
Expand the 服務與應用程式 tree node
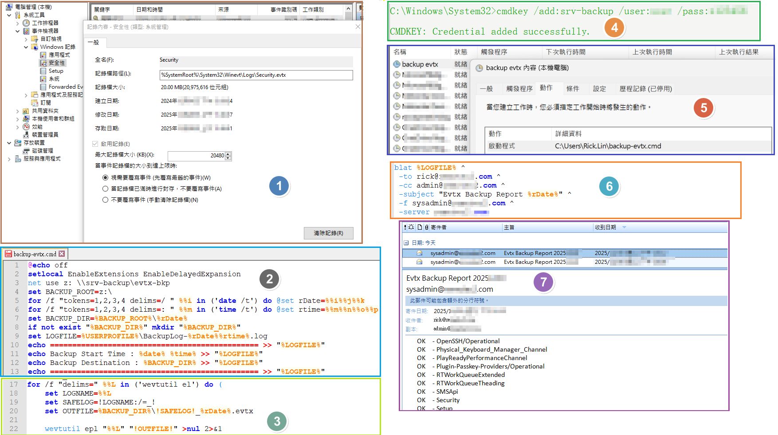[9, 159]
